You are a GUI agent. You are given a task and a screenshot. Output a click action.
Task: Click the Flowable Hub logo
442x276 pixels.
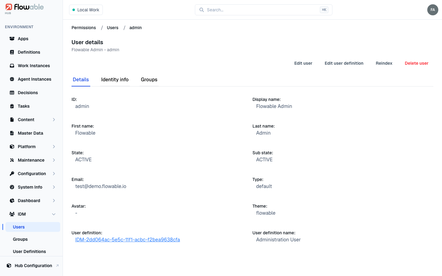(x=25, y=9)
